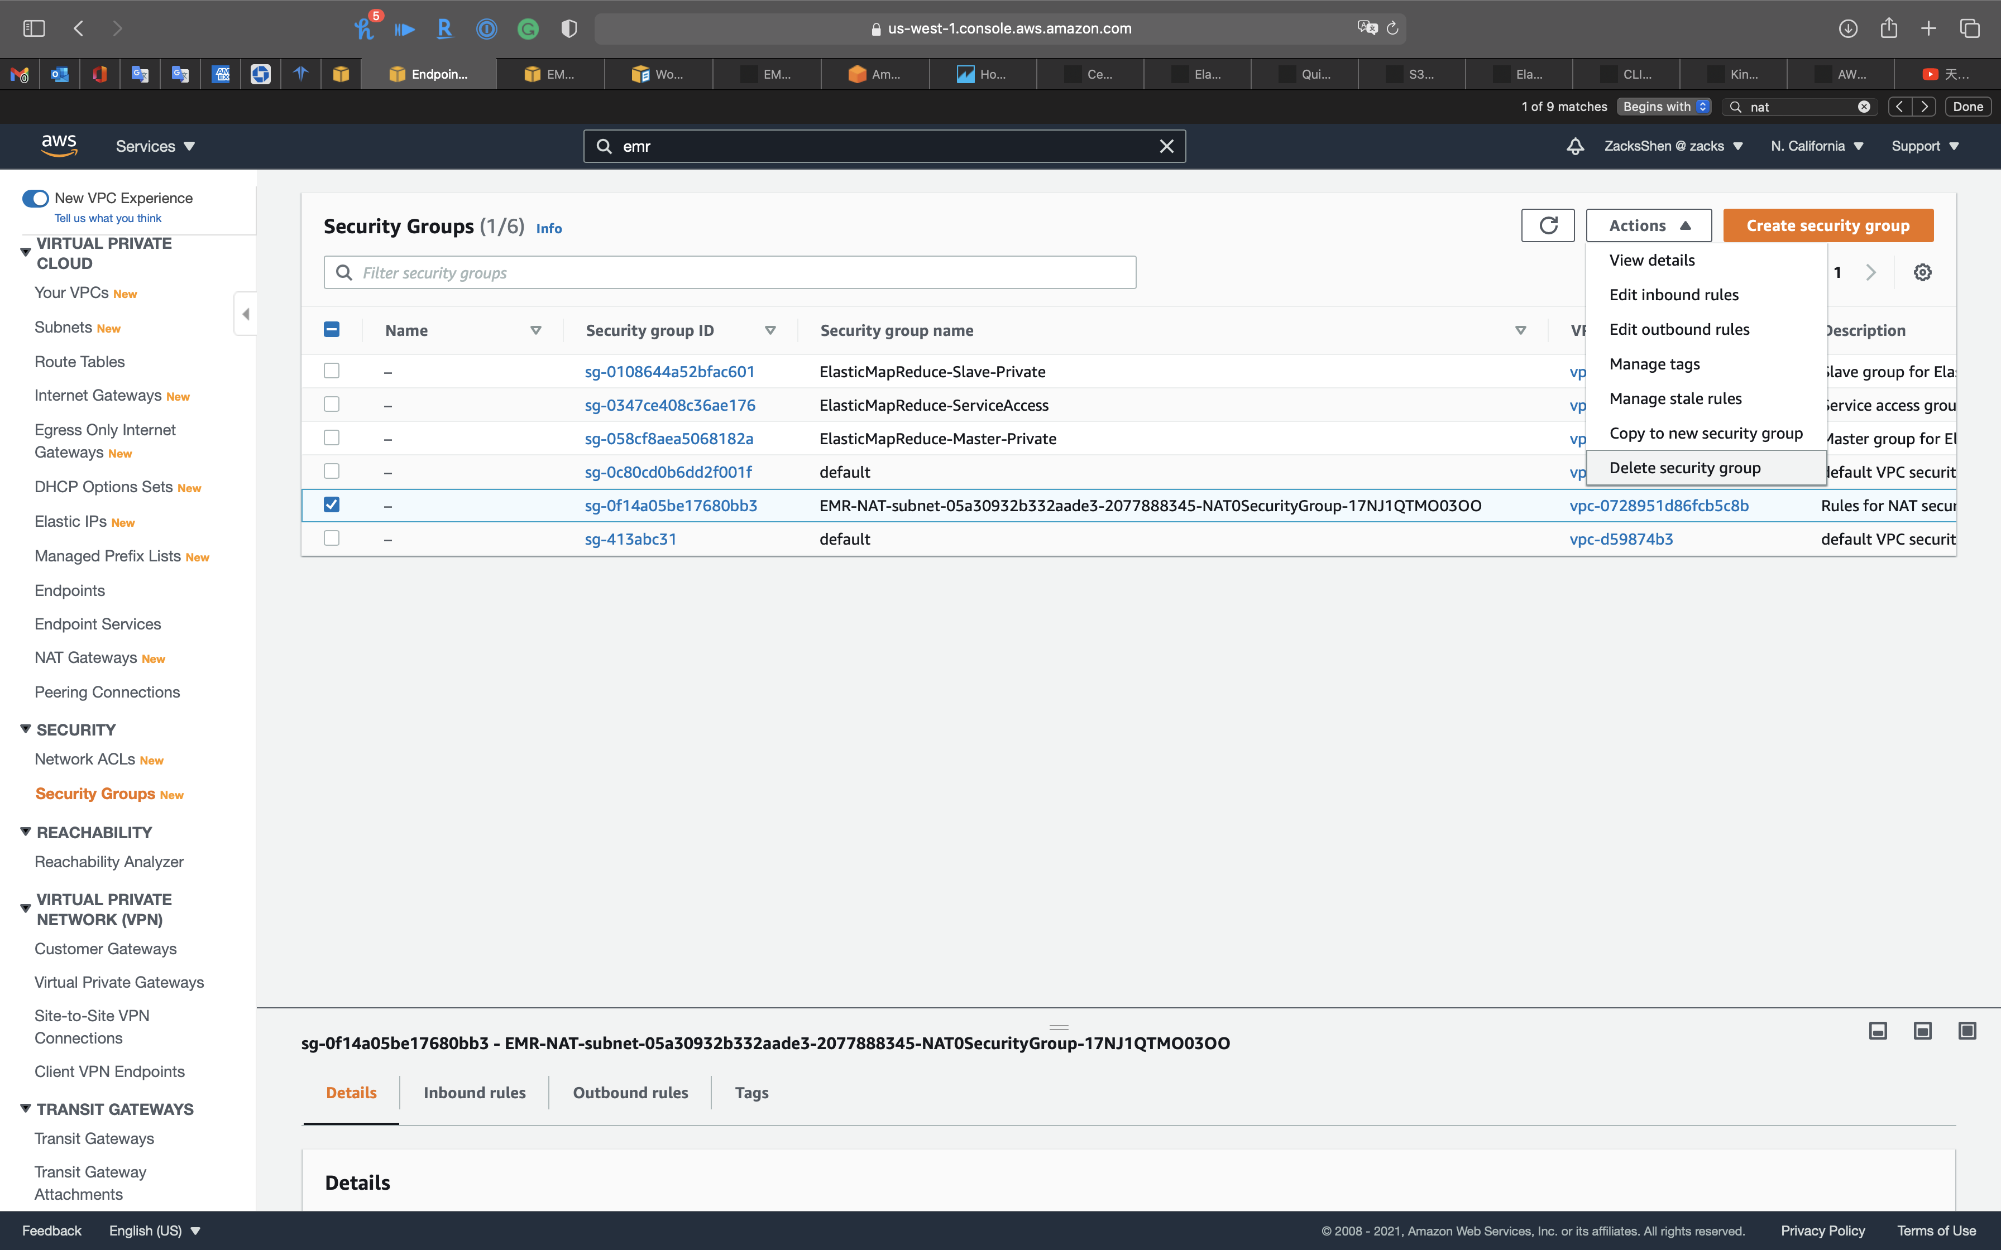Collapse the SECURITY sidebar section
This screenshot has width=2001, height=1250.
click(26, 729)
